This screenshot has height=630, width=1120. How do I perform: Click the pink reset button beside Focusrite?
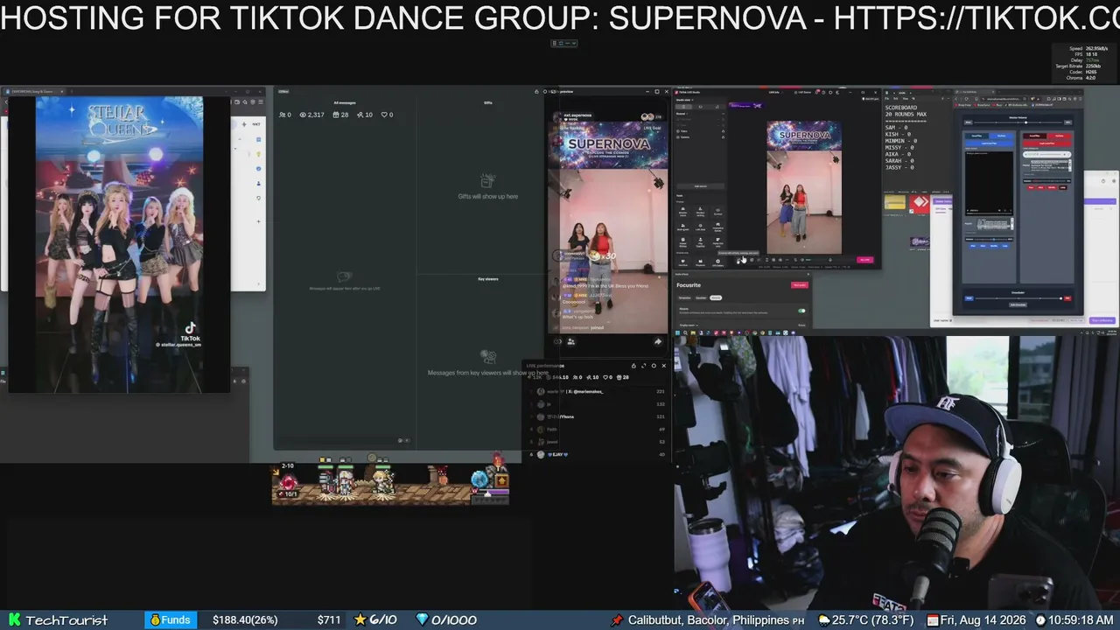pos(799,285)
